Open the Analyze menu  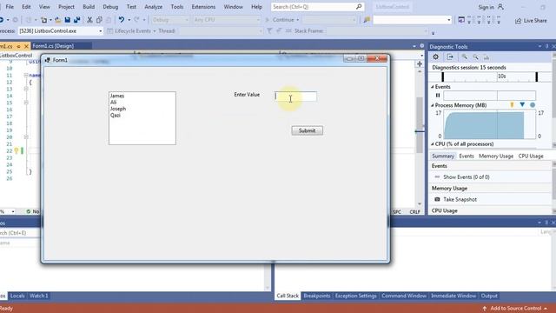click(153, 7)
